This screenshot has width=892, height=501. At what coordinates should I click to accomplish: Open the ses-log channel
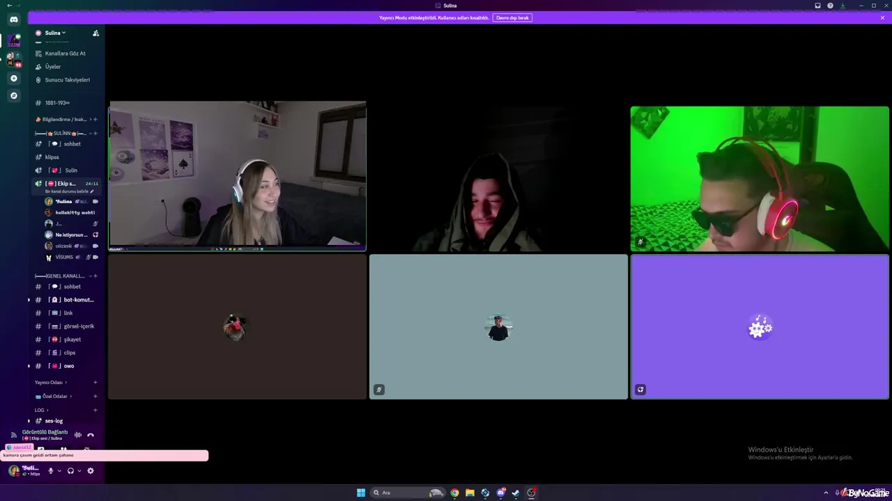point(54,421)
